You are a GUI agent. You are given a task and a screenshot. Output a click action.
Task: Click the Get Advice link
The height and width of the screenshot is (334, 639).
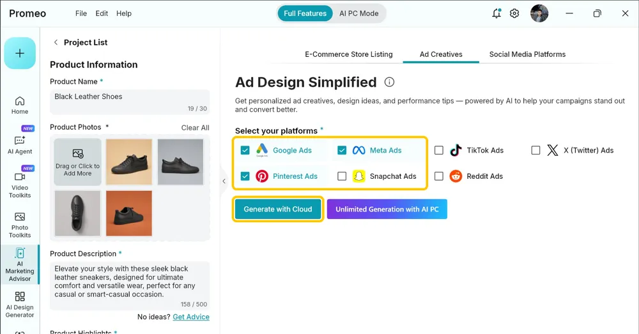(191, 317)
